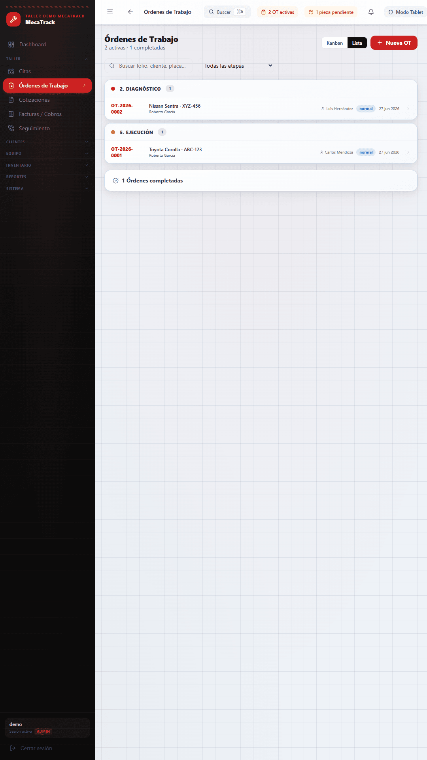Click Toyota Corolla · ABC-123 text
The image size is (427, 760).
click(x=175, y=149)
